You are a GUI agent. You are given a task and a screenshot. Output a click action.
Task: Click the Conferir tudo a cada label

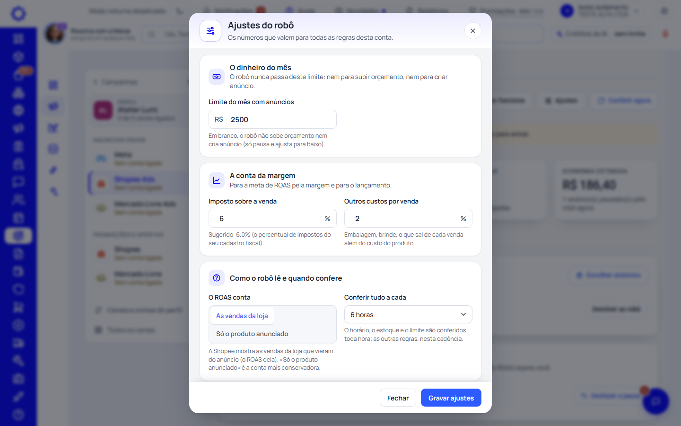coord(375,297)
